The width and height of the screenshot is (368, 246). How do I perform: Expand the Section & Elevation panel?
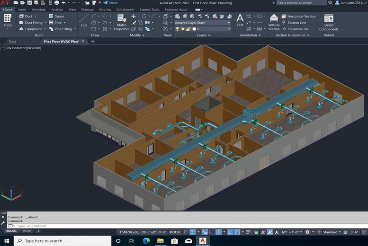292,35
